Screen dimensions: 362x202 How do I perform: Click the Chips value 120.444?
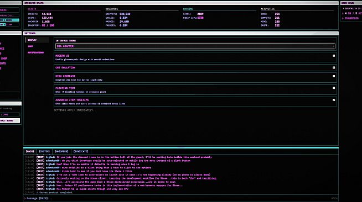[x=48, y=18]
